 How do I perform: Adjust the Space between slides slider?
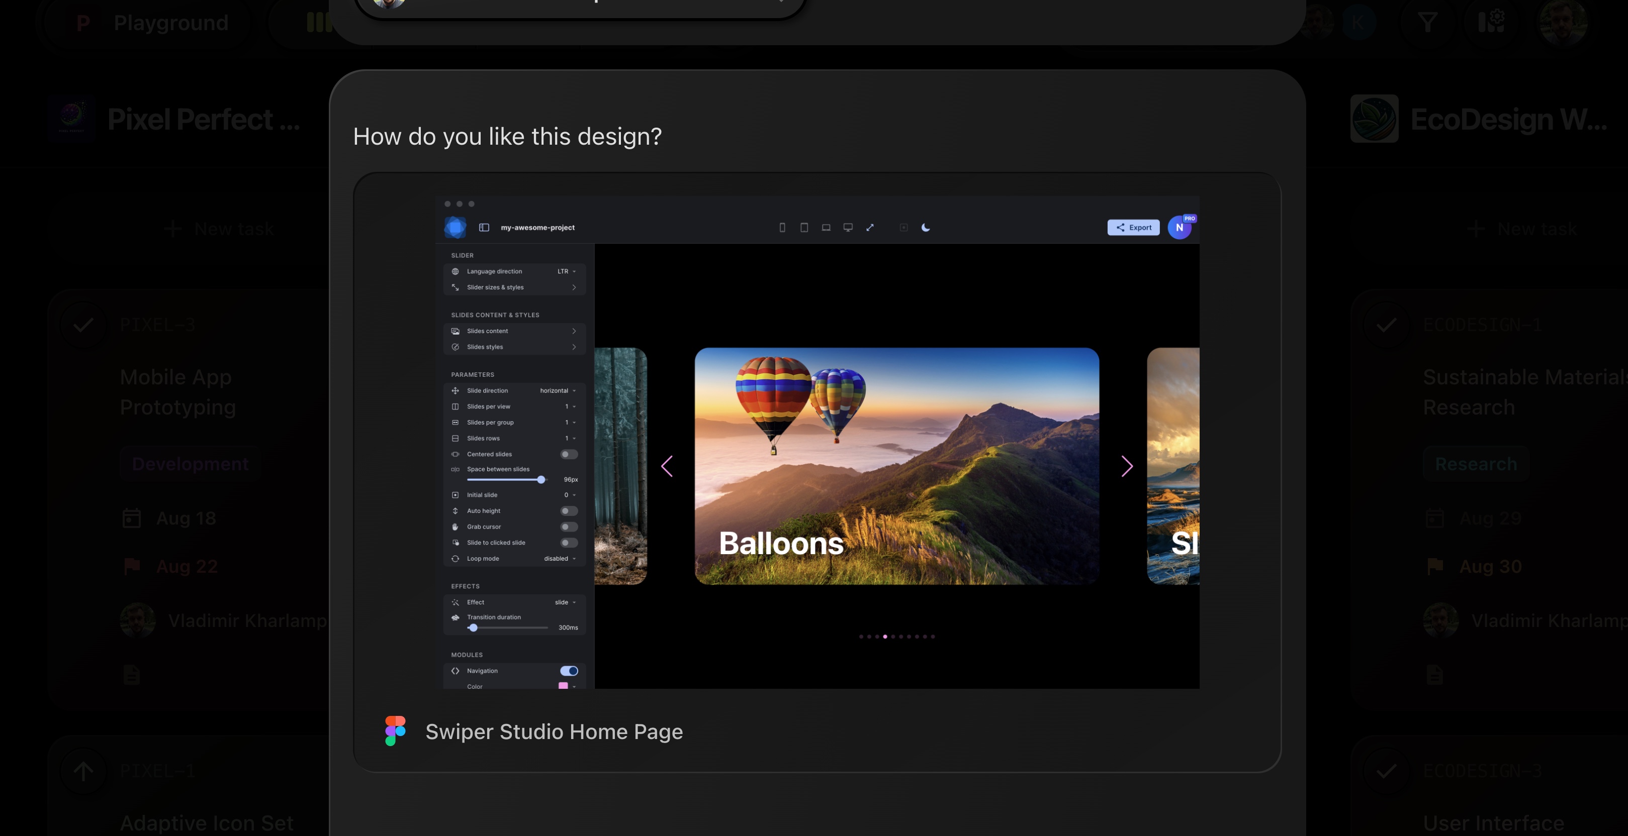(x=541, y=480)
